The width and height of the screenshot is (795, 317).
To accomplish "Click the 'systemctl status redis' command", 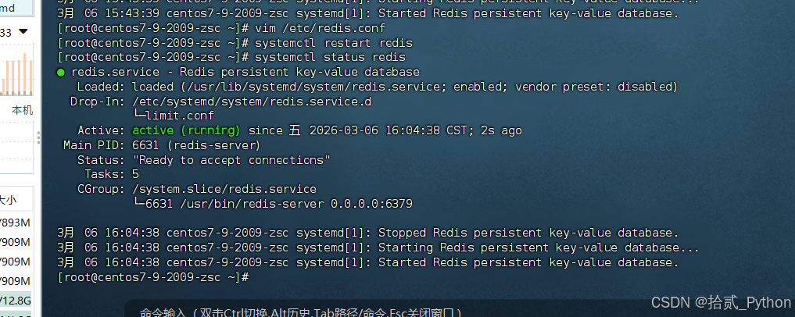I will tap(330, 58).
